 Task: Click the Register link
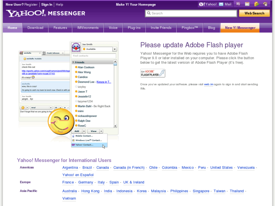[x=31, y=5]
